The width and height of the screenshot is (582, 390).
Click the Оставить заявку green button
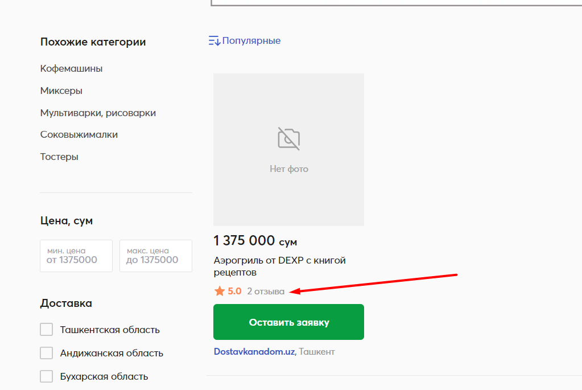click(289, 322)
